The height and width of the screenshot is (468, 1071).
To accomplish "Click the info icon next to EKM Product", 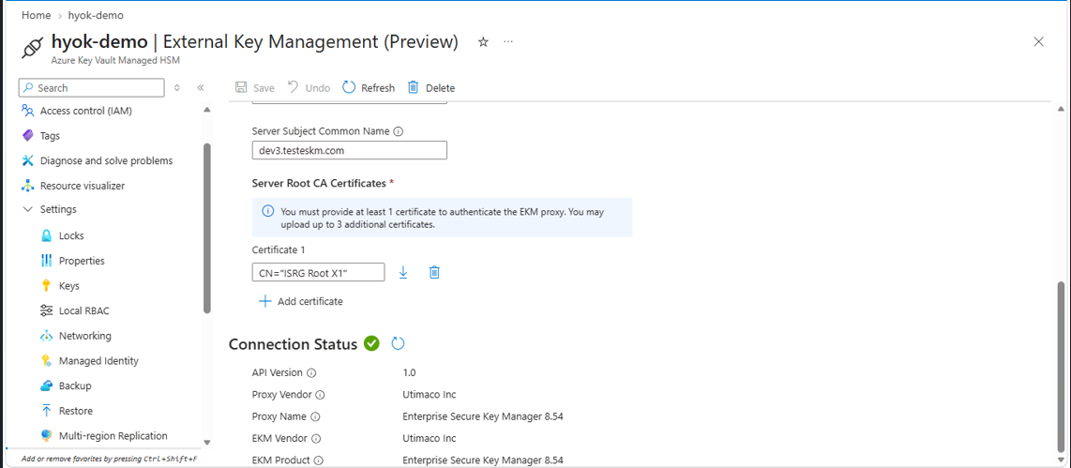I will 318,460.
